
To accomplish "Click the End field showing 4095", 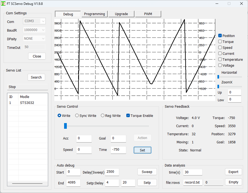I will tap(73, 183).
